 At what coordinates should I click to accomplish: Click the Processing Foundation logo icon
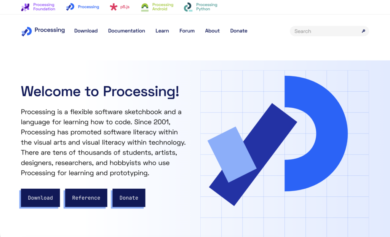25,7
